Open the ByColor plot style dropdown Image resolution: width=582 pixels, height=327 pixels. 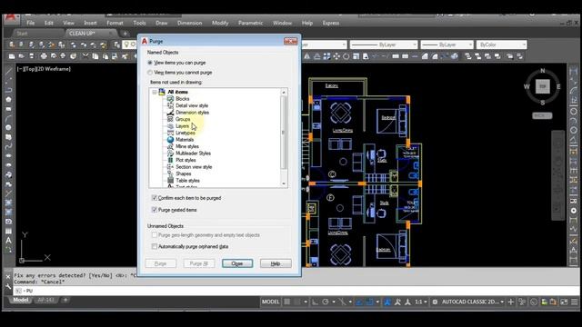click(x=501, y=45)
